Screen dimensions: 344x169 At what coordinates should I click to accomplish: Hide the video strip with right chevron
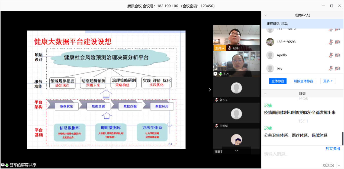210,90
